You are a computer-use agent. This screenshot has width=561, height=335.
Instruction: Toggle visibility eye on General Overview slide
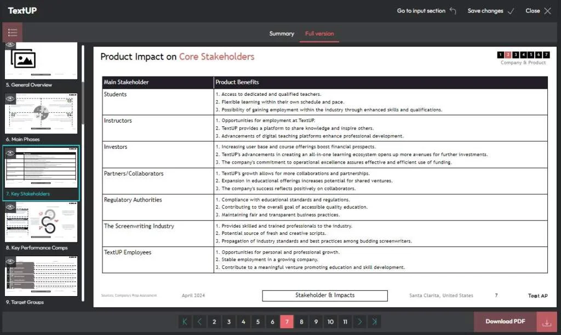[x=10, y=45]
